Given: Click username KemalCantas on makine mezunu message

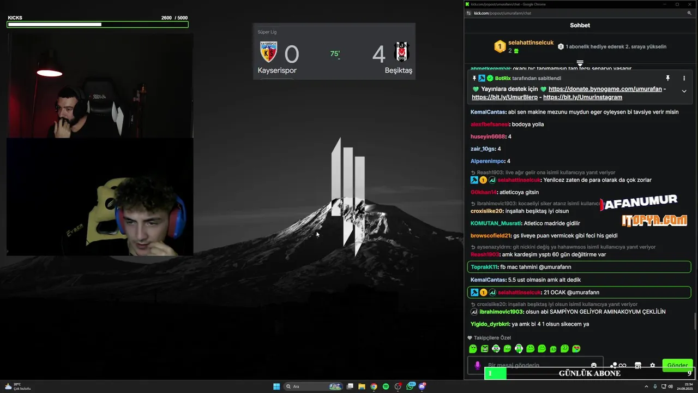Looking at the screenshot, I should (489, 112).
